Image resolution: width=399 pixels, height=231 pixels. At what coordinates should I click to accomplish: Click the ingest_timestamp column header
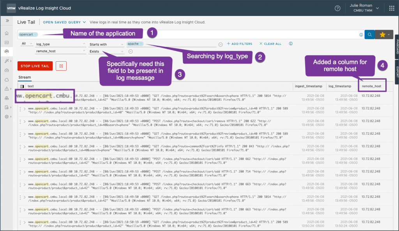tap(309, 86)
